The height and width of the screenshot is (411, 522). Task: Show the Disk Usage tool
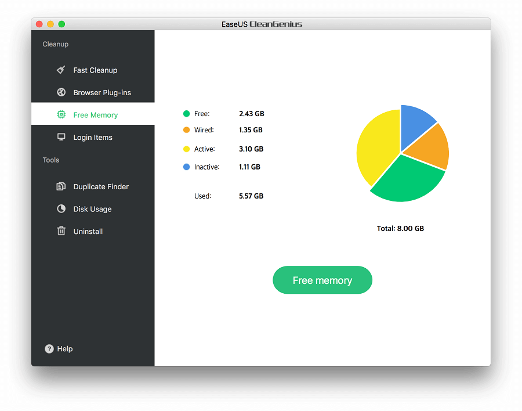93,209
